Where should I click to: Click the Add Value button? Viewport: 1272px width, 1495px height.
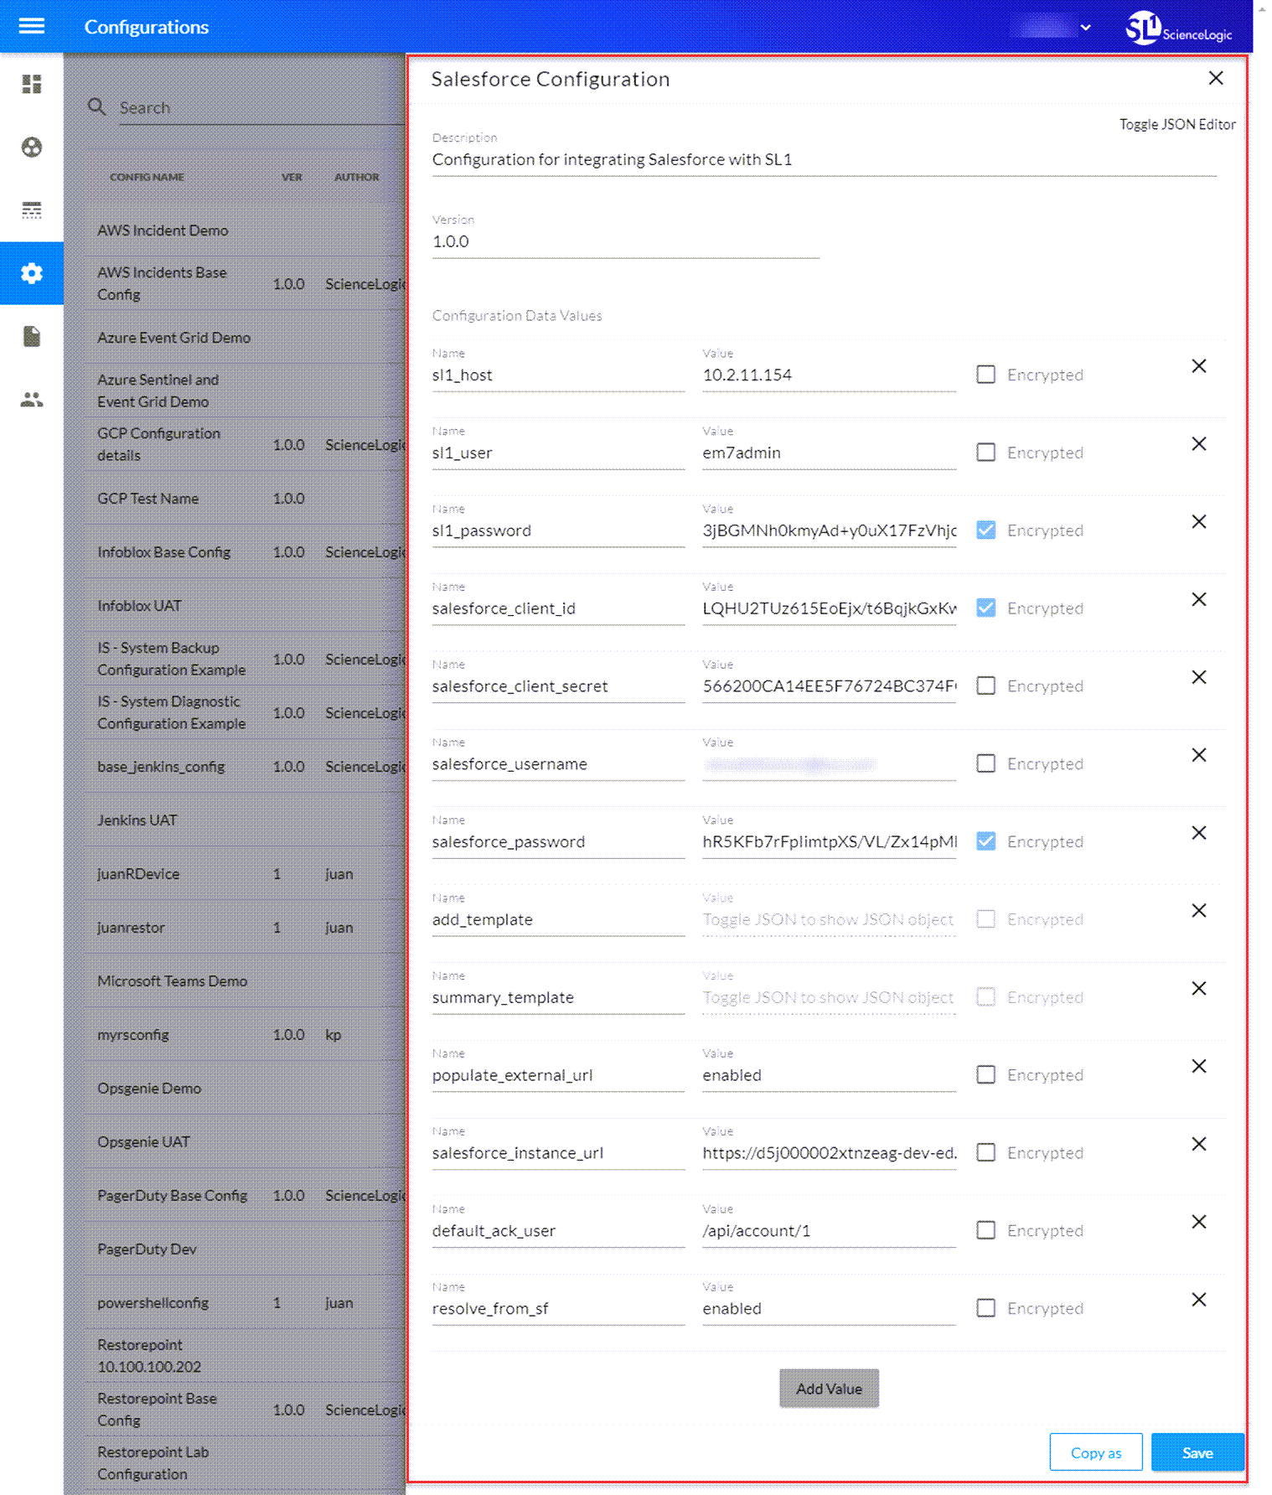tap(828, 1389)
